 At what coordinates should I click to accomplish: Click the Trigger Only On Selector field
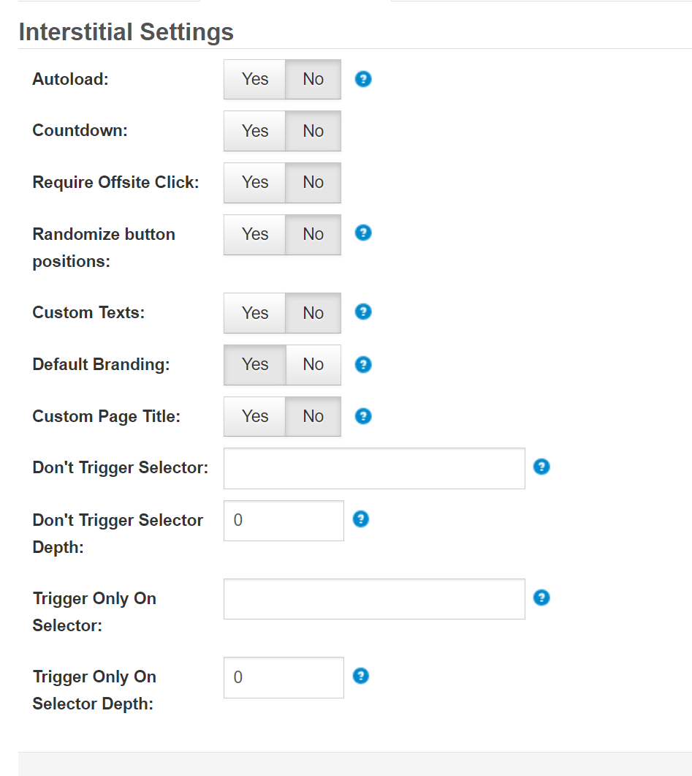pyautogui.click(x=374, y=599)
